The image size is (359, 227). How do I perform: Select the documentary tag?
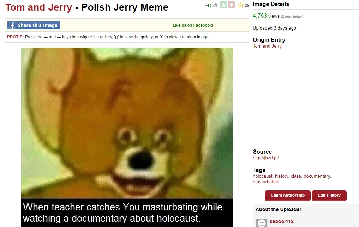tap(317, 176)
